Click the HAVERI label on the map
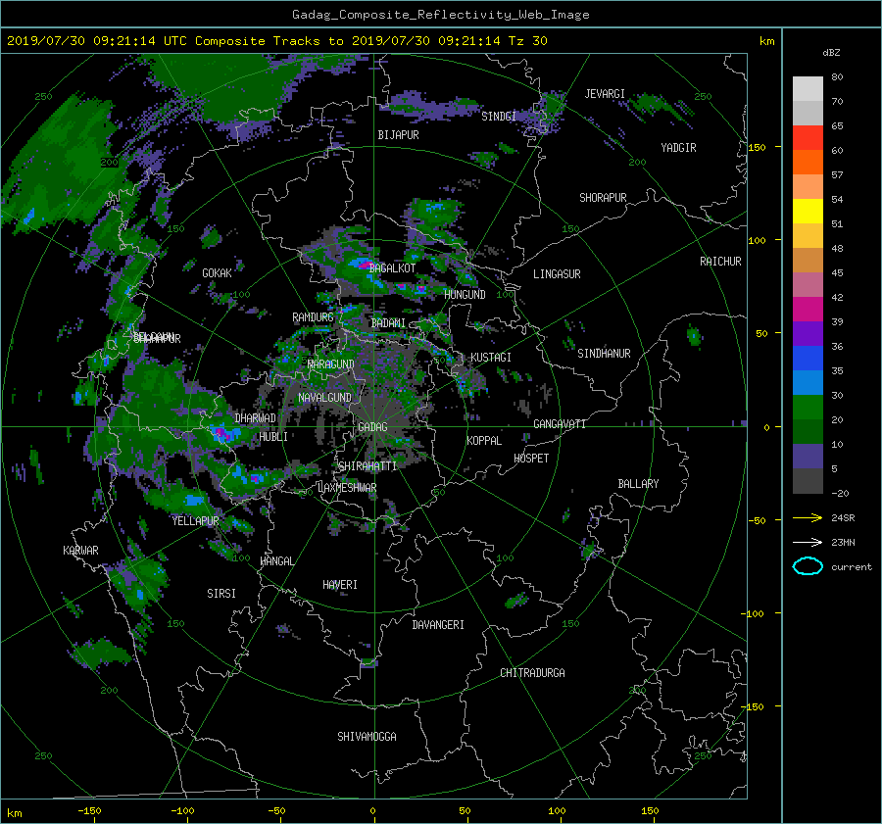The height and width of the screenshot is (824, 882). (x=340, y=585)
